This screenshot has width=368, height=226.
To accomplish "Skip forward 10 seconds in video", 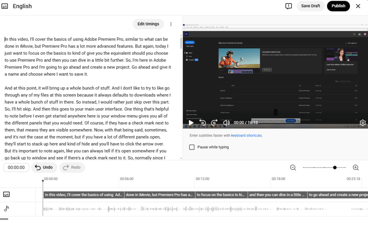I will point(215,123).
